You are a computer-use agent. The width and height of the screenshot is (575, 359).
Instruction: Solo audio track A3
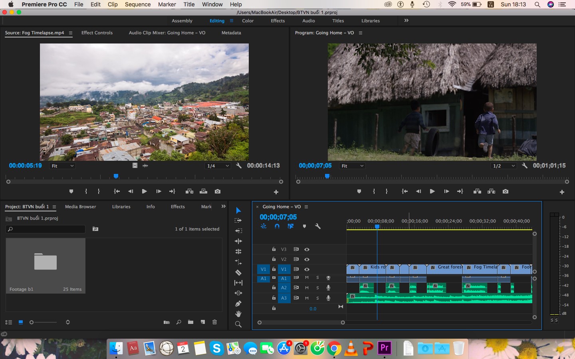pos(318,298)
